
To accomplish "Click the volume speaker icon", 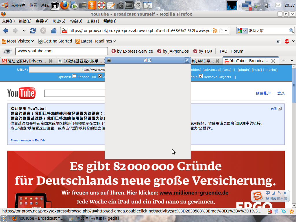I will pos(267,5).
